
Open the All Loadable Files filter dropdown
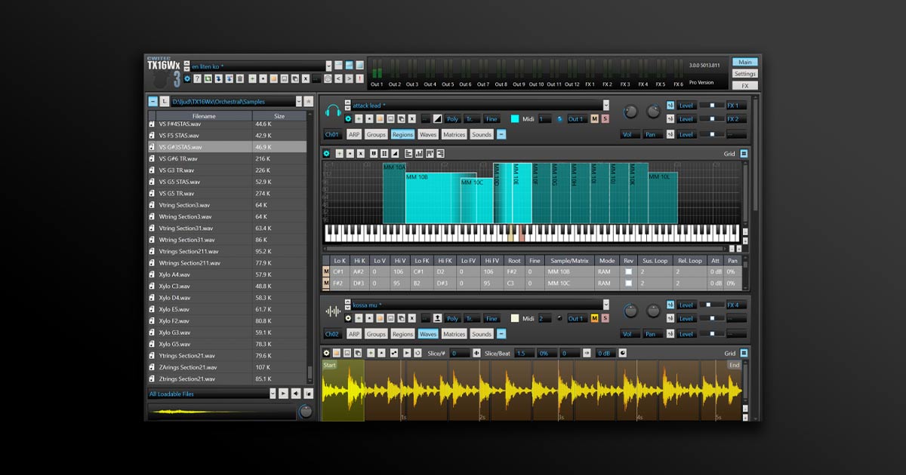tap(273, 393)
